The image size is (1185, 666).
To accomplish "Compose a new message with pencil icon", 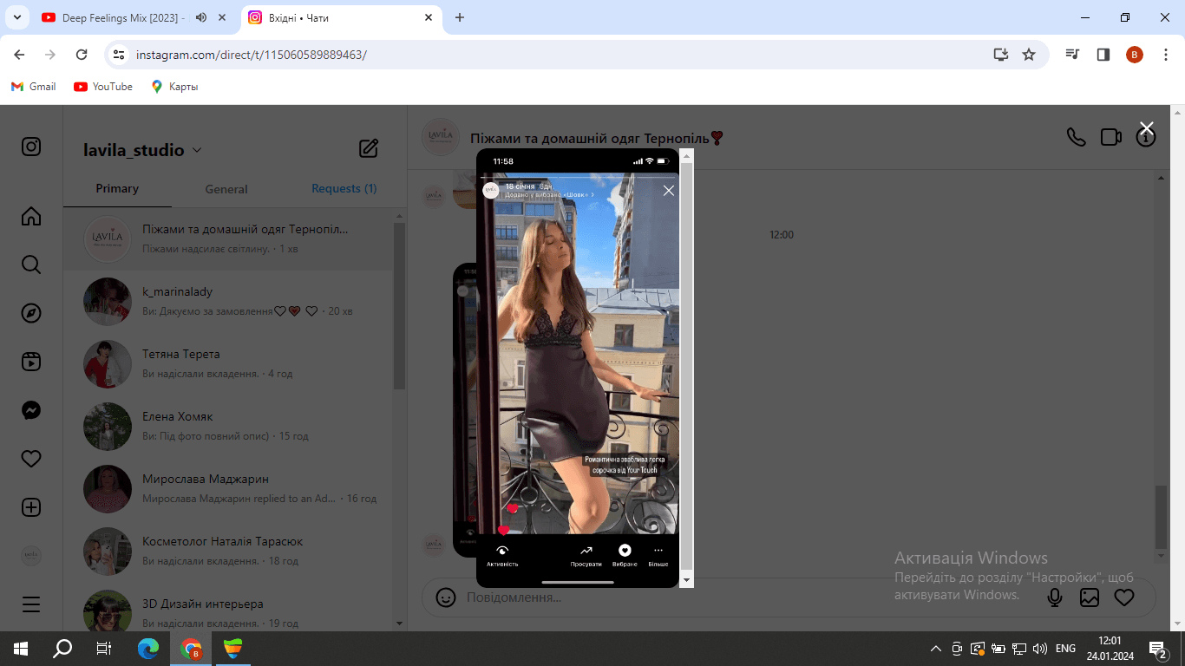I will (x=369, y=148).
